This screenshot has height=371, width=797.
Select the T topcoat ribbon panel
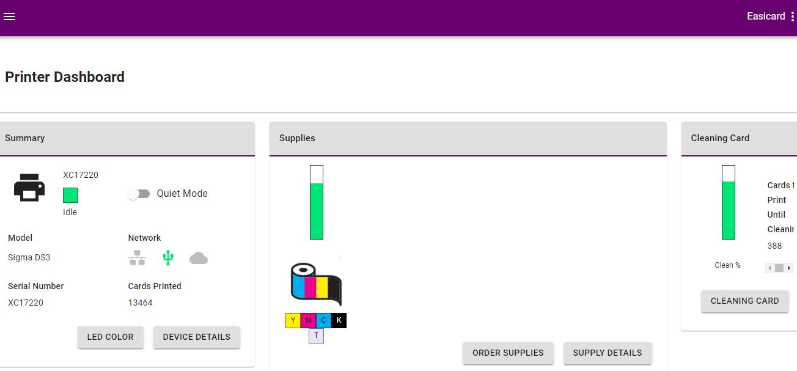(x=316, y=336)
